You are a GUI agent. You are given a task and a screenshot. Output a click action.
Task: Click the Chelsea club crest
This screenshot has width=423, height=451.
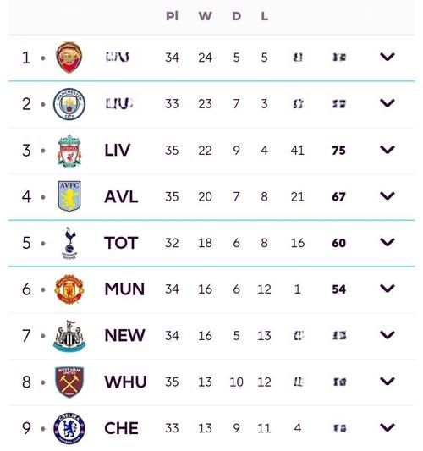[69, 428]
